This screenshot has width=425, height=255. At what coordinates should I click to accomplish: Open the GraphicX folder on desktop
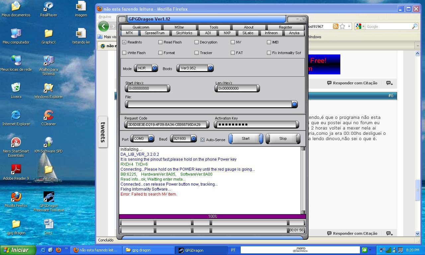pyautogui.click(x=48, y=36)
